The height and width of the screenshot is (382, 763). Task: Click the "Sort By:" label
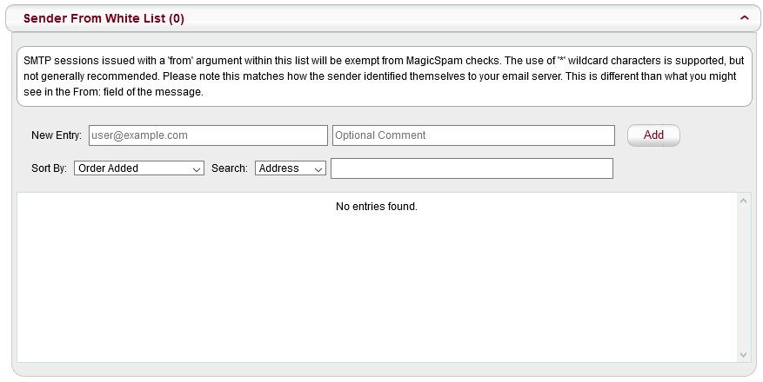(x=48, y=168)
